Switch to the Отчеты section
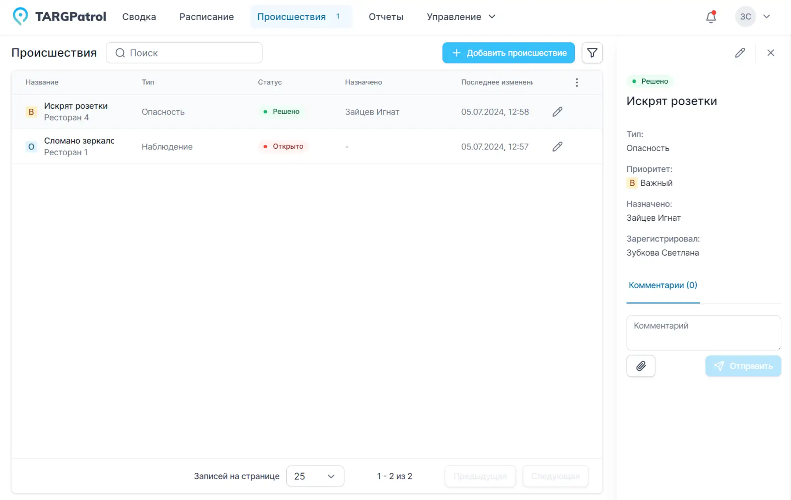791x500 pixels. pos(386,17)
